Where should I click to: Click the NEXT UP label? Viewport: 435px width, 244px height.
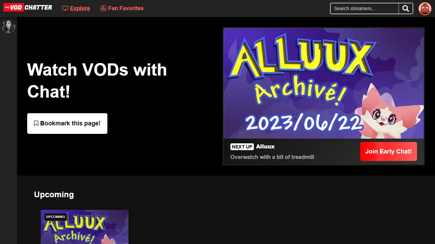tap(242, 147)
